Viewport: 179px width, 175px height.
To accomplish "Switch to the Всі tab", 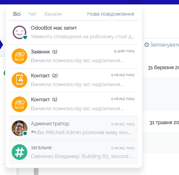I will click(x=17, y=14).
